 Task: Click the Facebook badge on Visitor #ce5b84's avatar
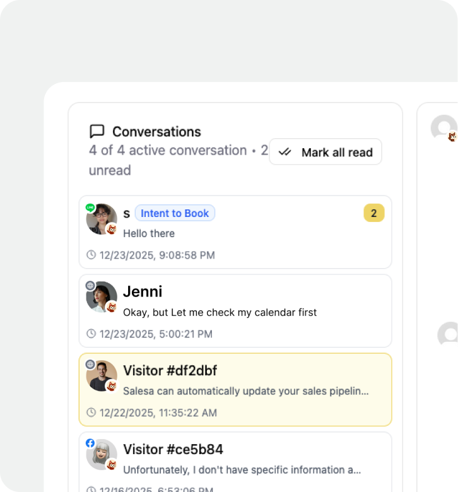[x=90, y=443]
